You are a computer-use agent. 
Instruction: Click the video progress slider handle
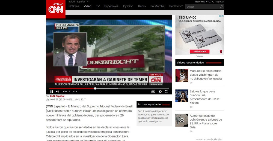coord(95,88)
